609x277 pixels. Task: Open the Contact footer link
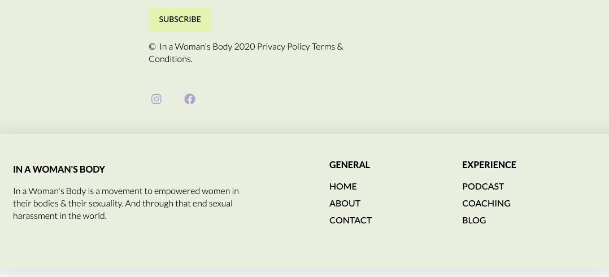point(350,221)
